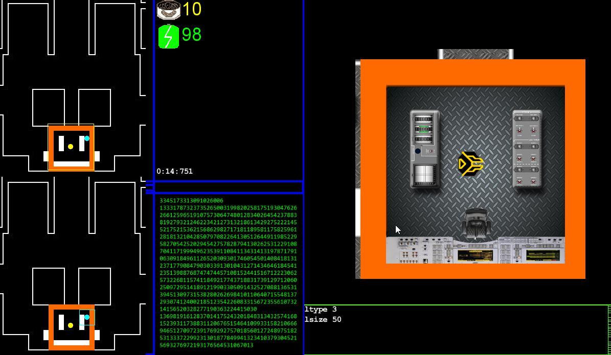Click the metal hatch above the orange room

point(476,54)
